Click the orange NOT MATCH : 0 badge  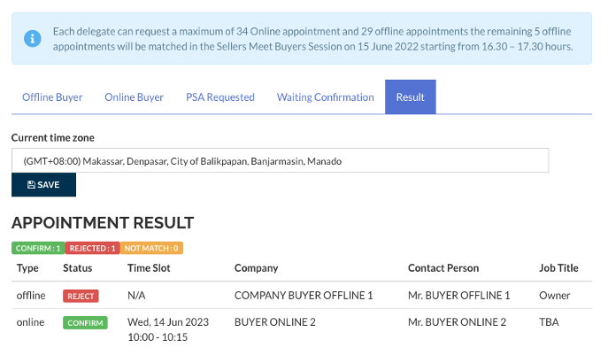[151, 249]
